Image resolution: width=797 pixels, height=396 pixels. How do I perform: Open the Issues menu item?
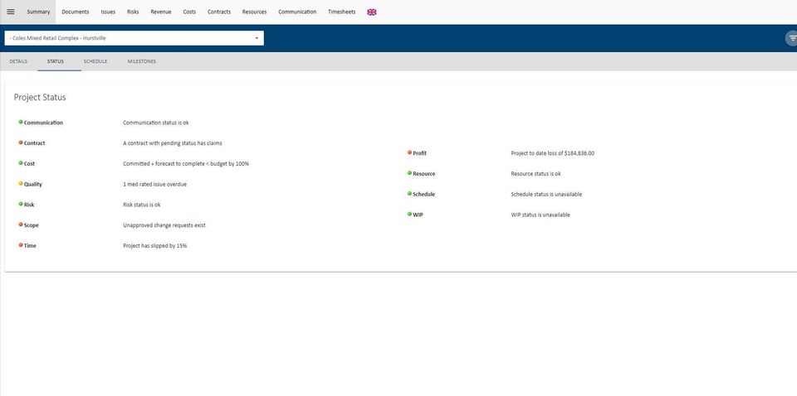pos(108,12)
